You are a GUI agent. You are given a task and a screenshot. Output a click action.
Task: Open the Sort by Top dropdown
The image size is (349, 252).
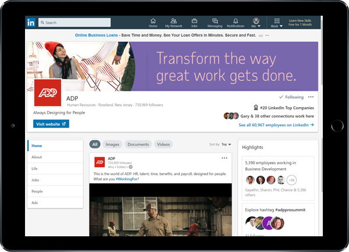point(226,144)
